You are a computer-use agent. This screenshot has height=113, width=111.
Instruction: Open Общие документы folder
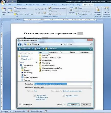tap(47, 66)
